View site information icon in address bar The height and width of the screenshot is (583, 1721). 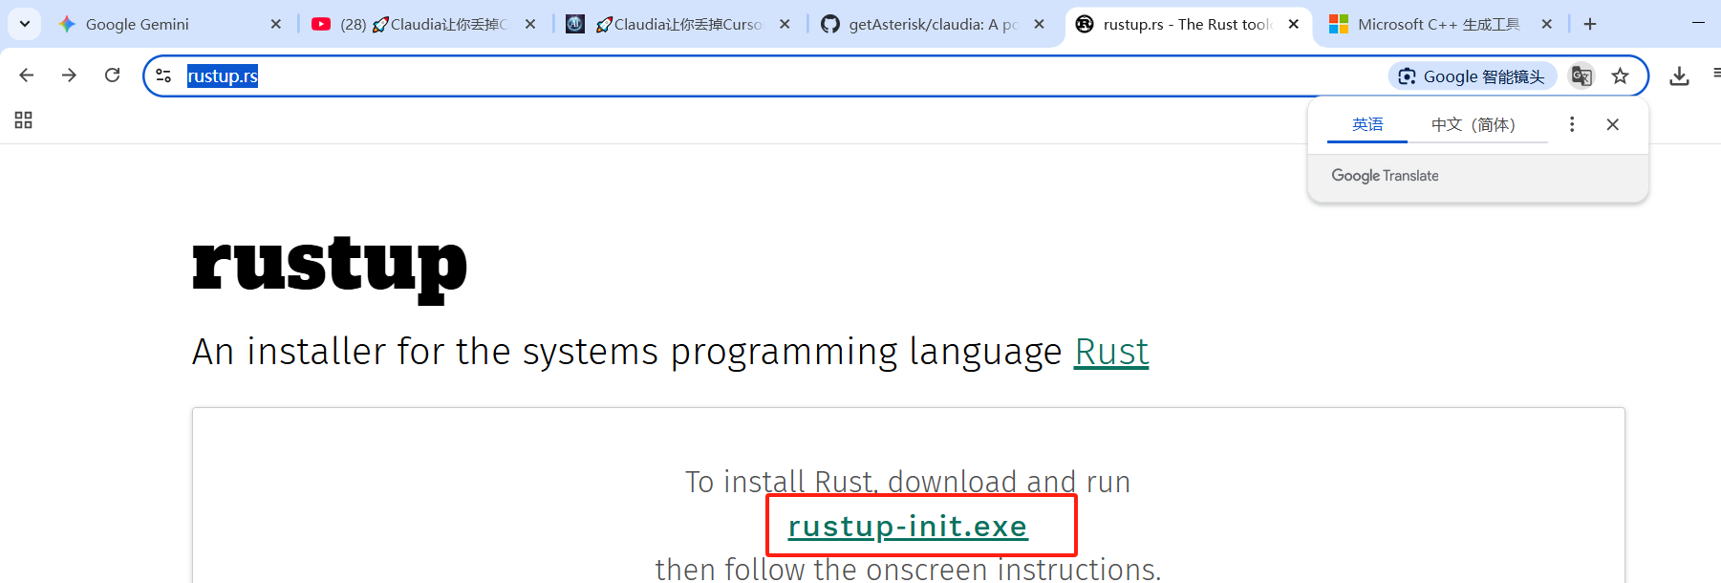click(x=163, y=76)
